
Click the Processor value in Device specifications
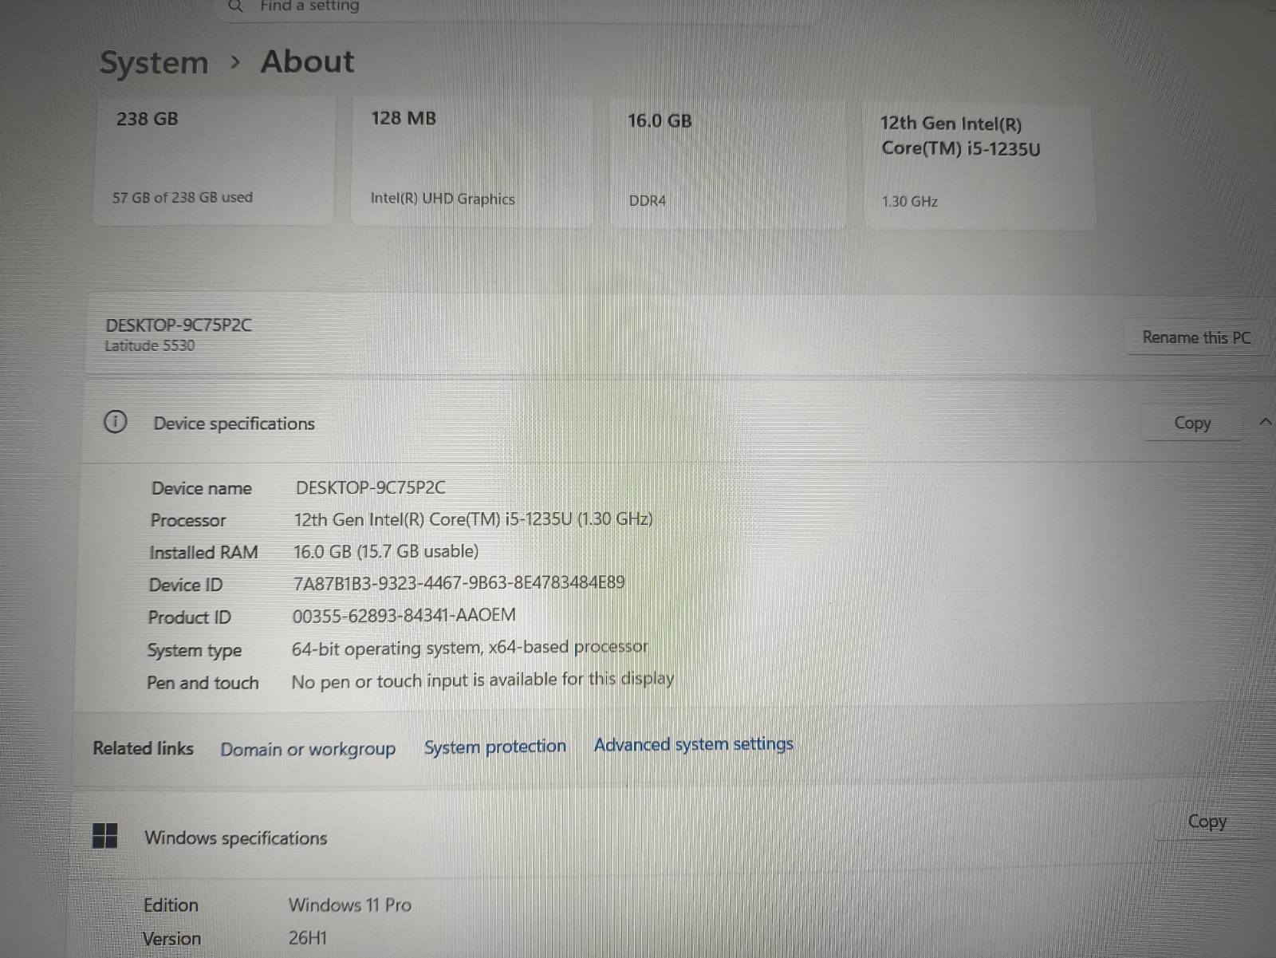tap(474, 519)
